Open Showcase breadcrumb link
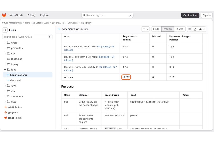Viewport: 214px width, 143px height. pyautogui.click(x=72, y=23)
